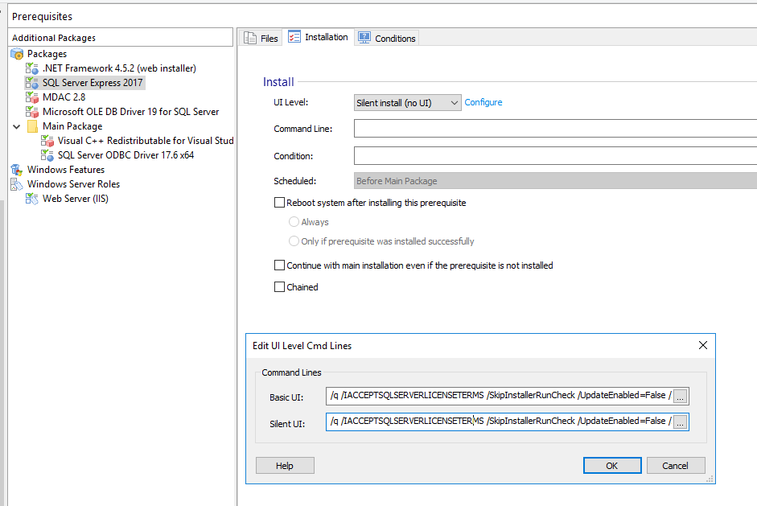
Task: Switch to the Conditions tab
Action: (x=387, y=38)
